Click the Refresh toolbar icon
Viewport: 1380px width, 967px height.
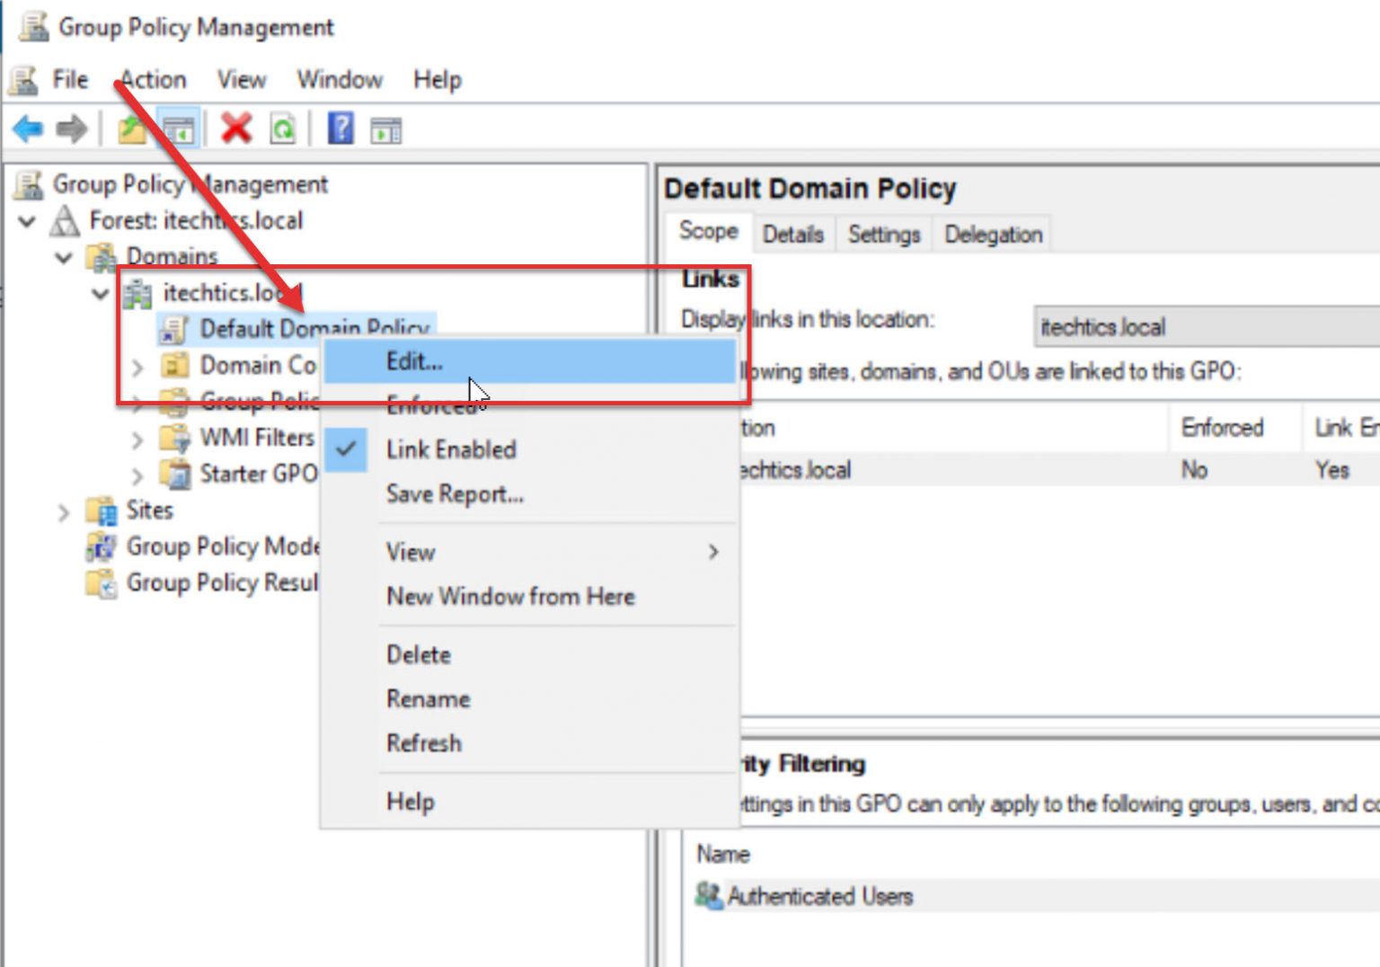click(x=282, y=129)
